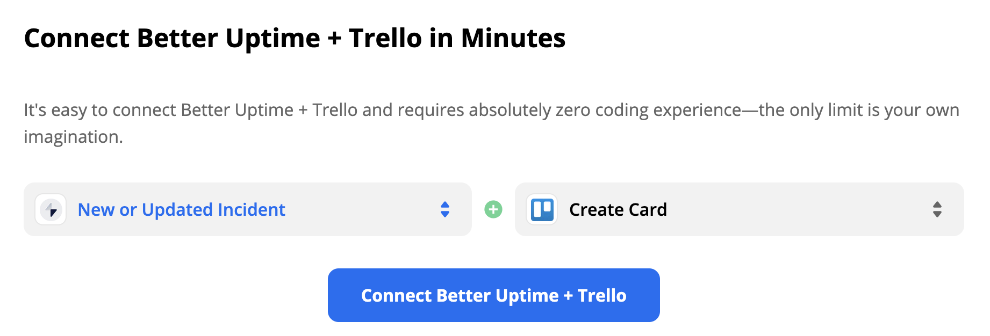The width and height of the screenshot is (990, 336).
Task: Click the "Connect Better Uptime + Trello in Minutes" heading
Action: 295,39
